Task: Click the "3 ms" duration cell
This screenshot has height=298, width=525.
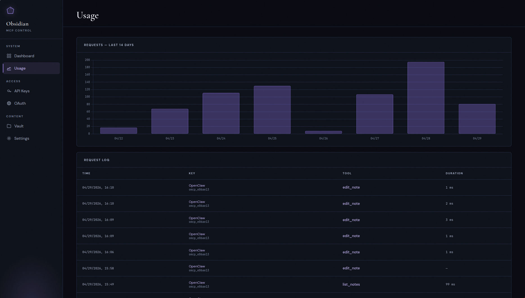Action: coord(449,220)
